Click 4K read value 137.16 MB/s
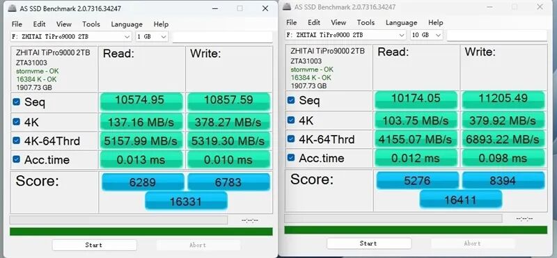The height and width of the screenshot is (258, 557). pyautogui.click(x=141, y=122)
